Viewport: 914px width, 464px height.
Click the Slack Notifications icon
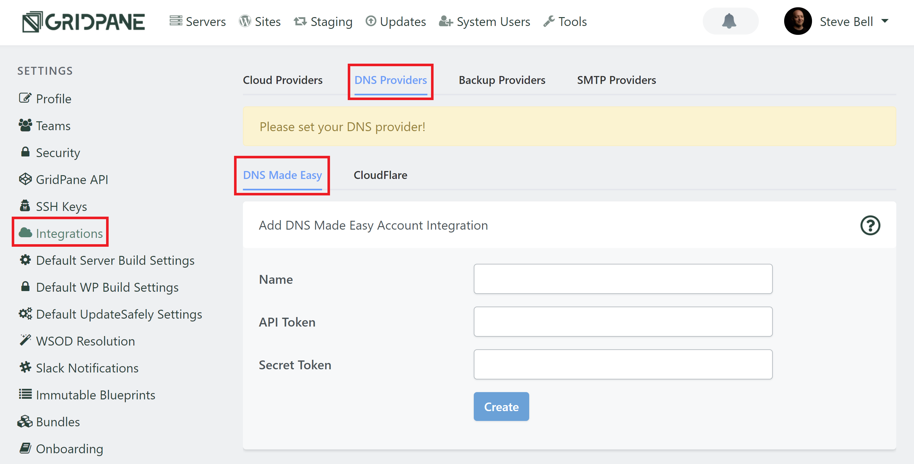point(25,367)
